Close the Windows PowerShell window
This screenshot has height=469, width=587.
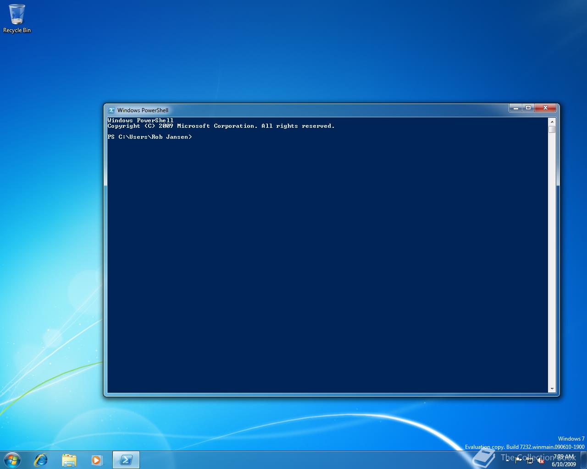545,108
